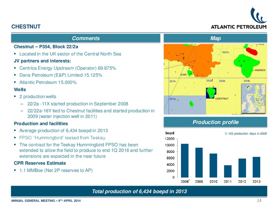The width and height of the screenshot is (278, 209).
Task: Click the 16/27c block label
Action: point(226,52)
